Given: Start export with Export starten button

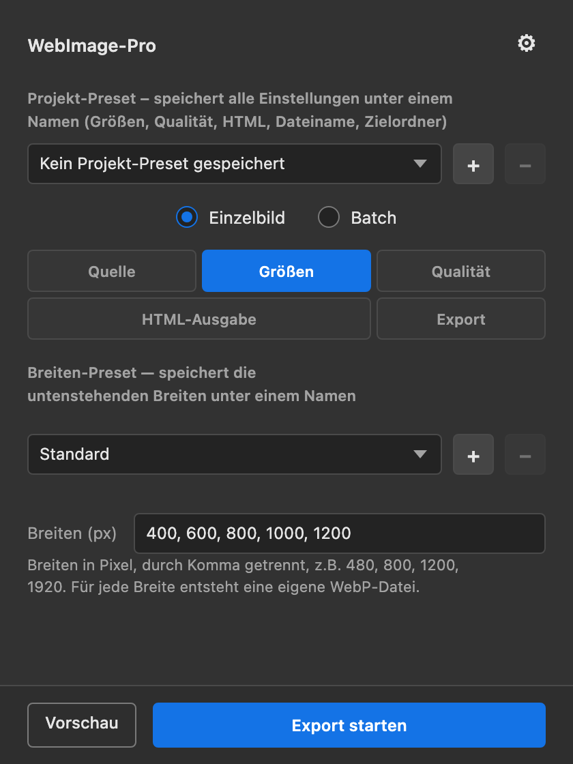Looking at the screenshot, I should (x=349, y=724).
